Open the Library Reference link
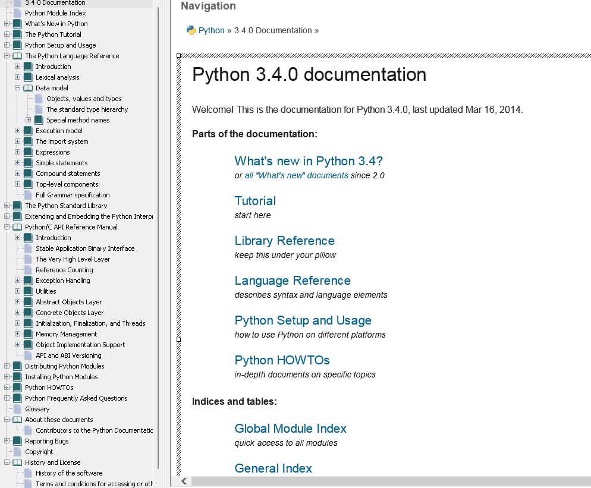 285,241
